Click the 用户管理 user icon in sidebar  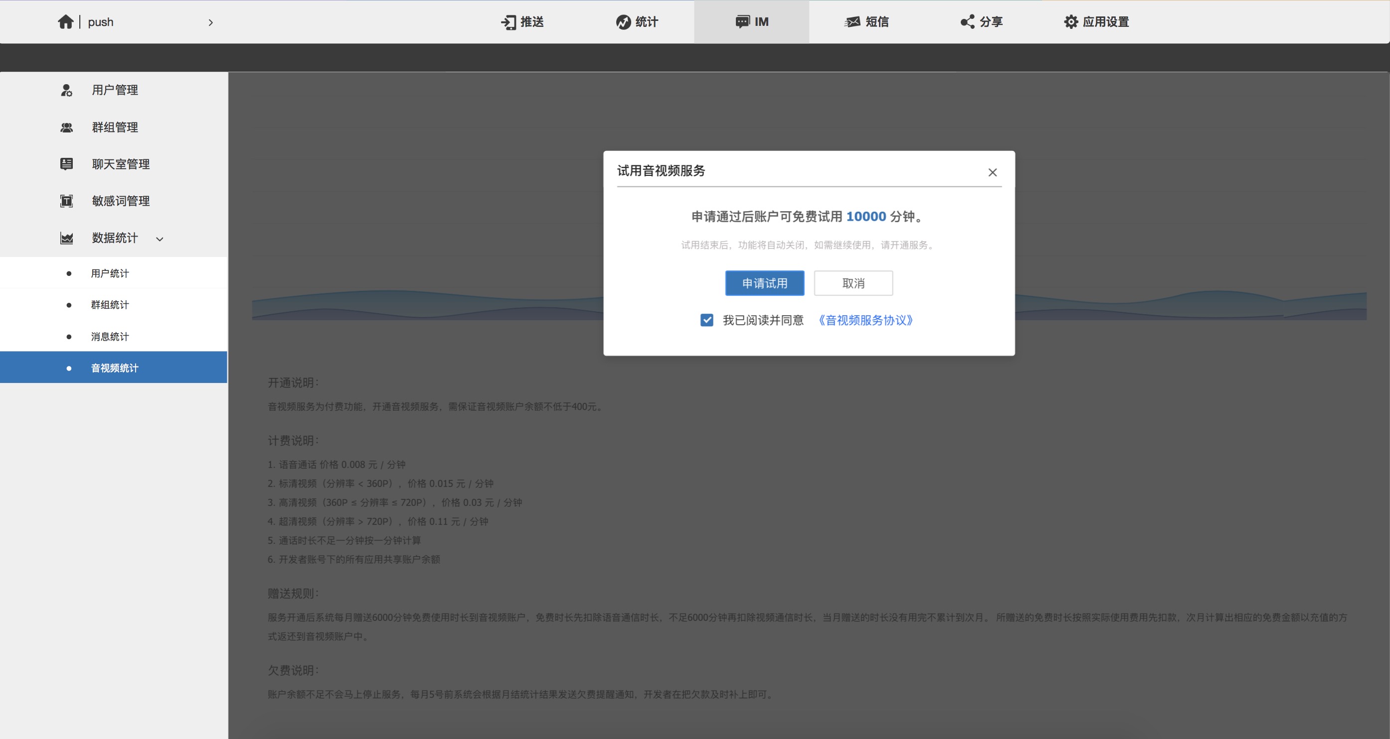[x=66, y=90]
